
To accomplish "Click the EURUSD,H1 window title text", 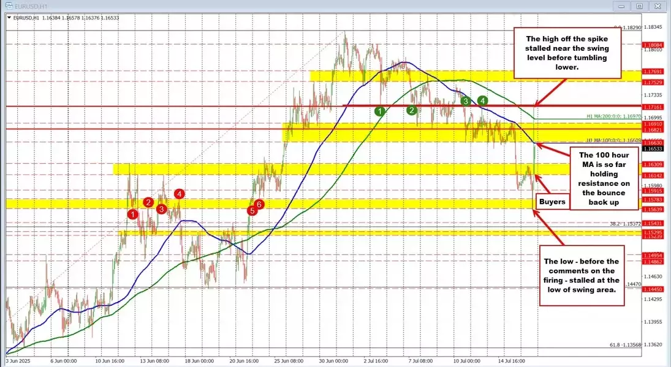I will pyautogui.click(x=31, y=6).
